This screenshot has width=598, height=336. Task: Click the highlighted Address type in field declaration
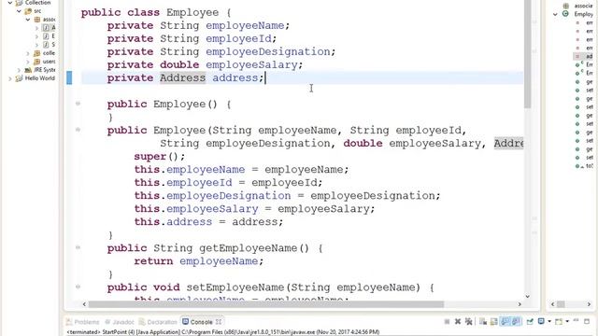(x=183, y=77)
